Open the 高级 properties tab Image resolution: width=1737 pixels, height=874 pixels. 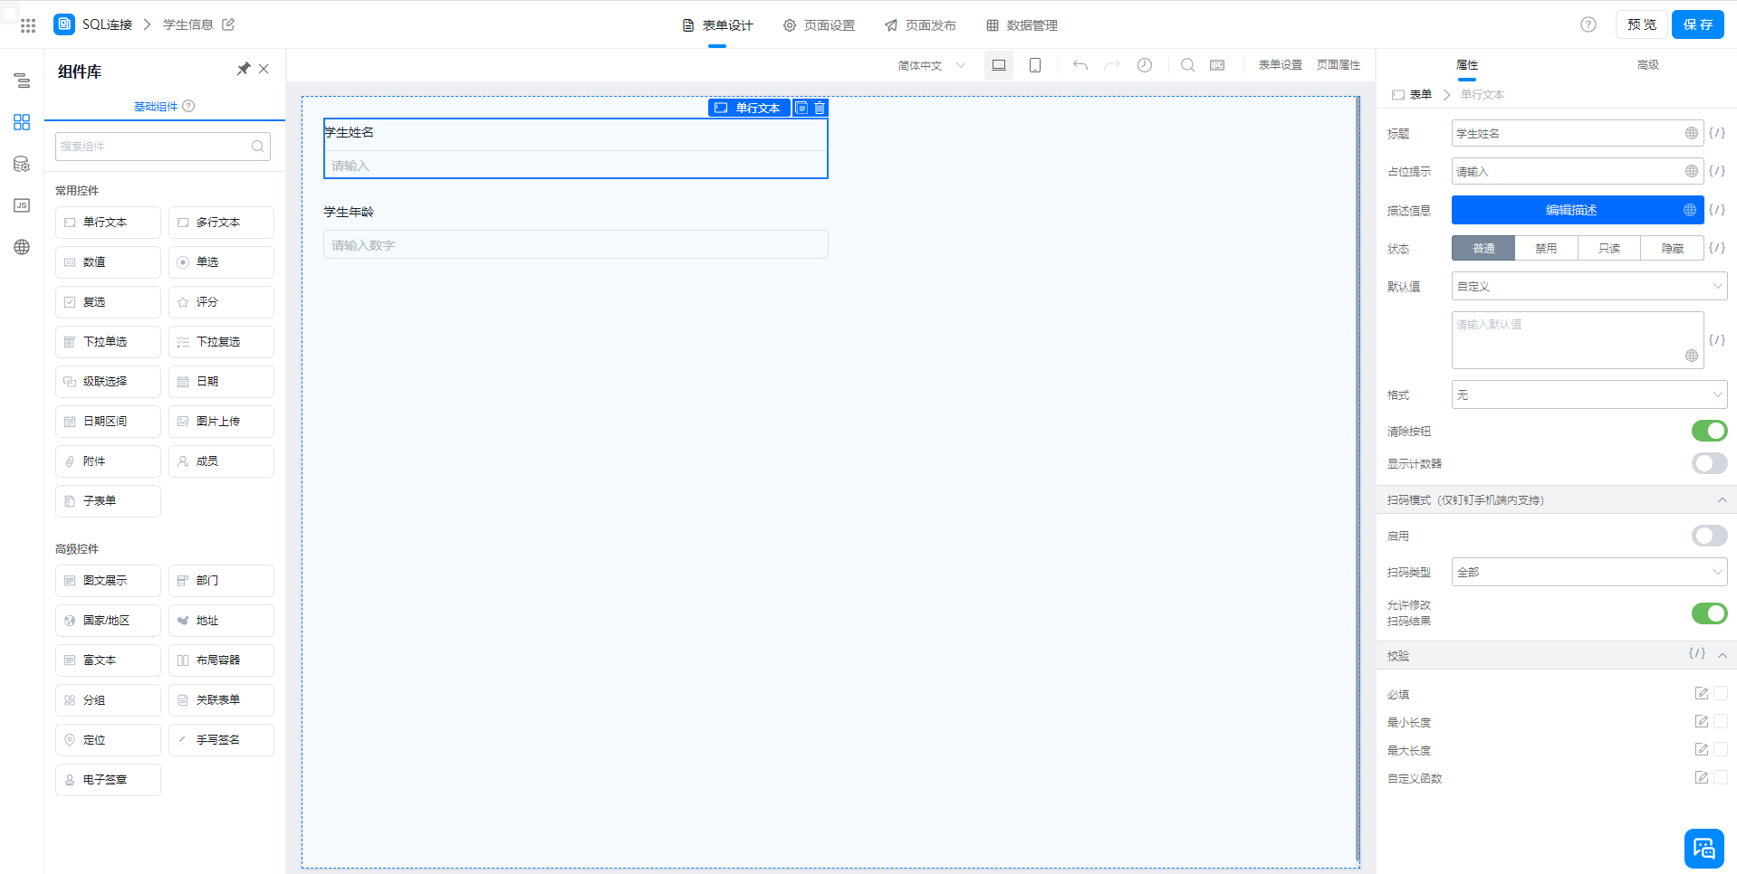point(1647,65)
